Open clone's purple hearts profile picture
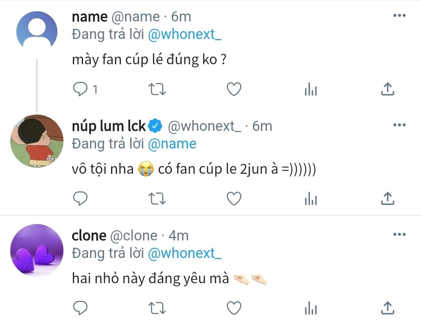The width and height of the screenshot is (421, 323). 37,250
